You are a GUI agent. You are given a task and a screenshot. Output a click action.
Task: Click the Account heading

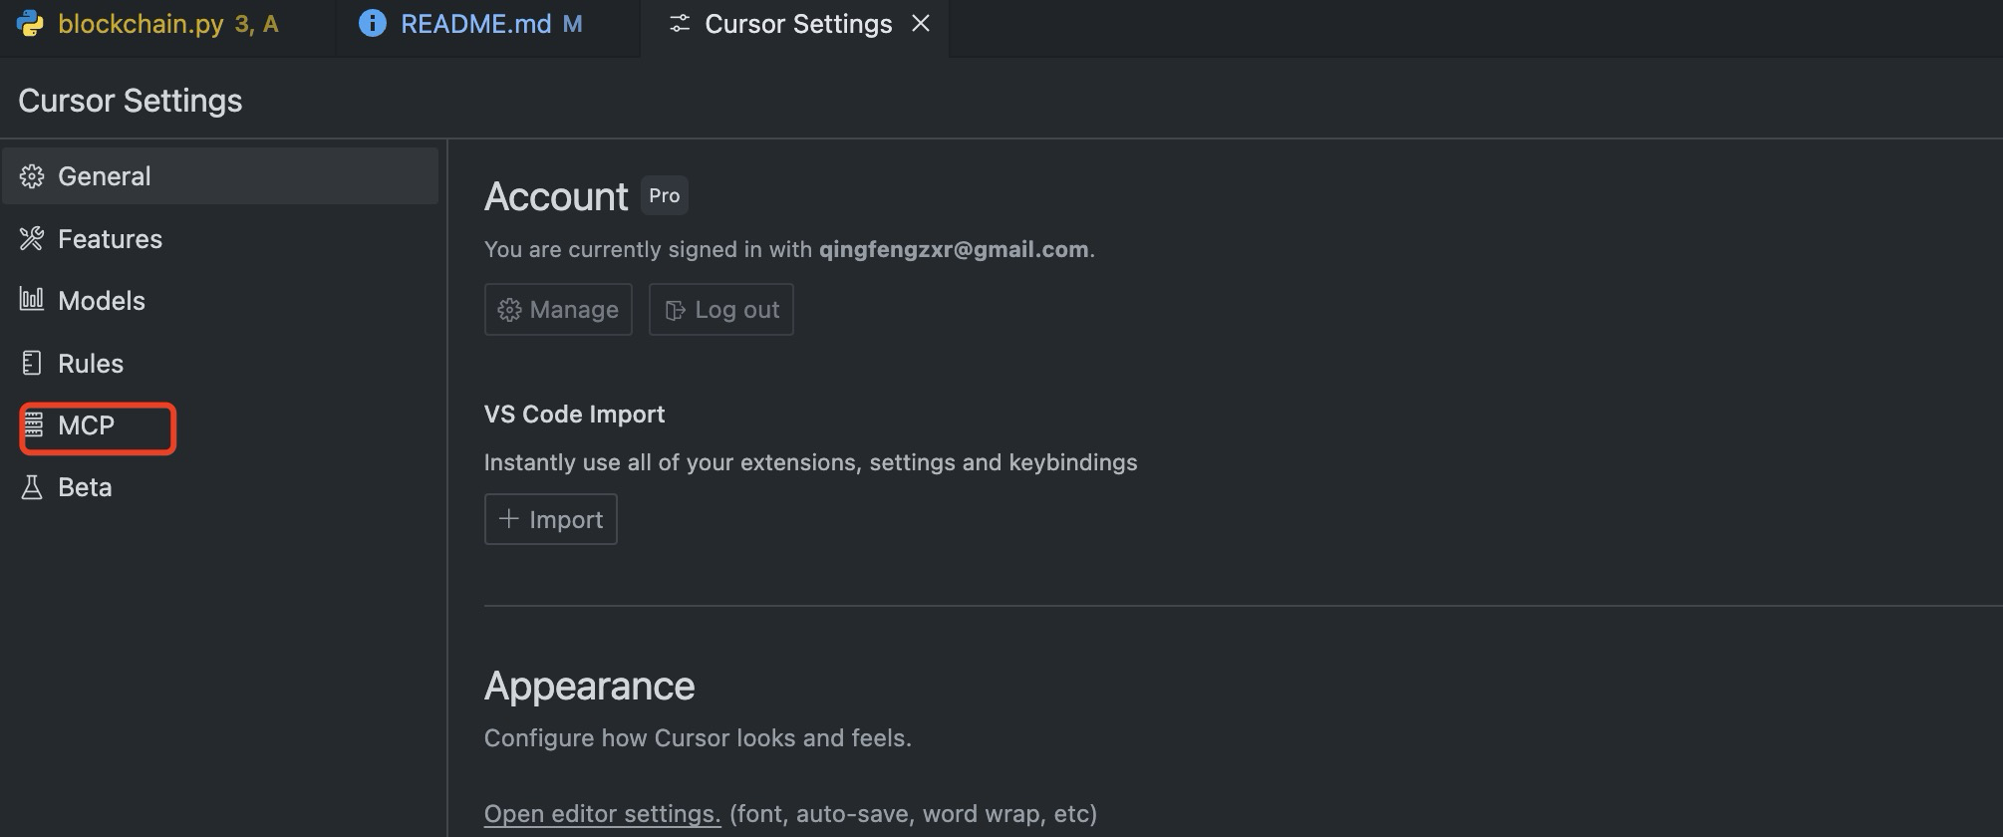click(556, 196)
